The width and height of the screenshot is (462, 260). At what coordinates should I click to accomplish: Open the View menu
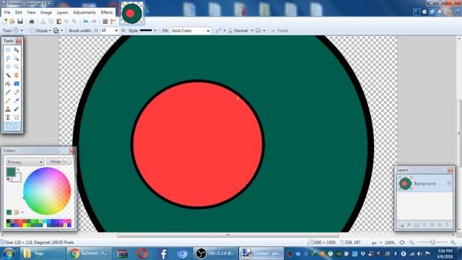pos(31,12)
